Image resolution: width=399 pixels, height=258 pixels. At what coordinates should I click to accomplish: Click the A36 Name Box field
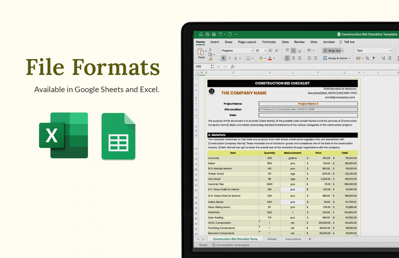(202, 67)
